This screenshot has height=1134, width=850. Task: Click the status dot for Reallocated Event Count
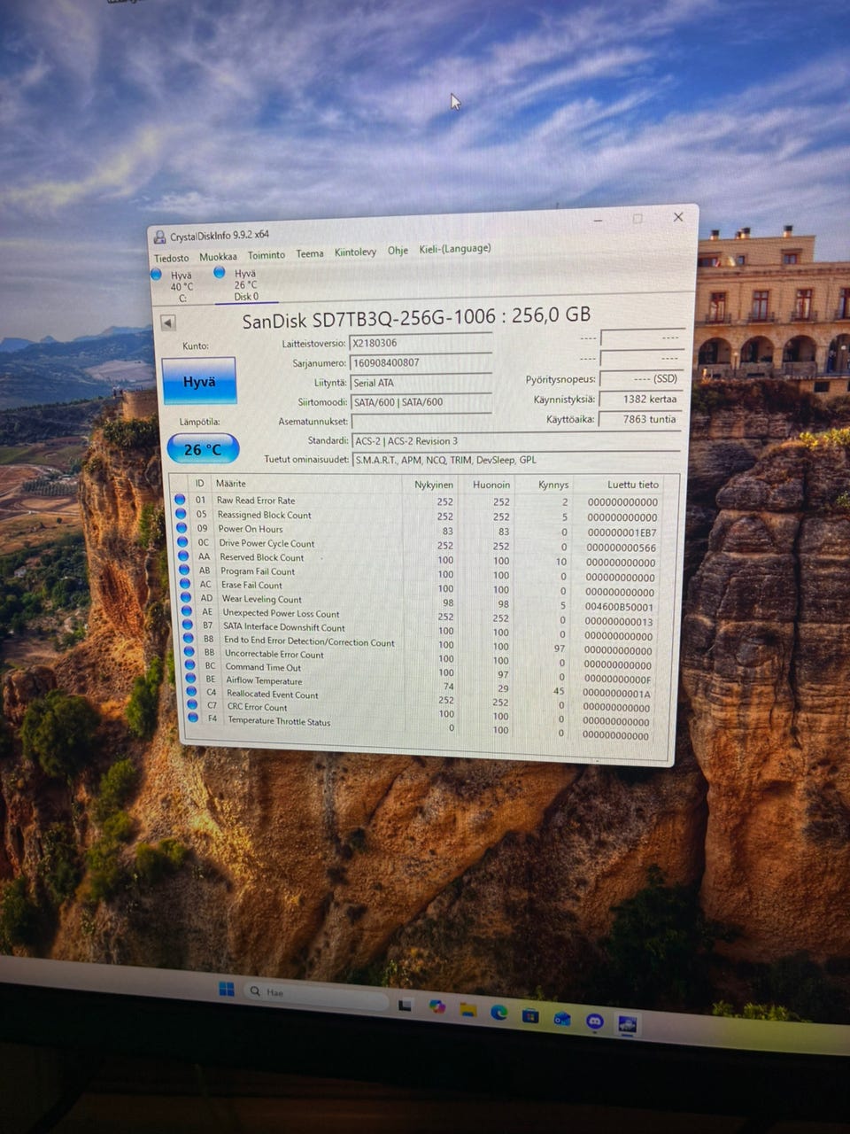point(192,692)
